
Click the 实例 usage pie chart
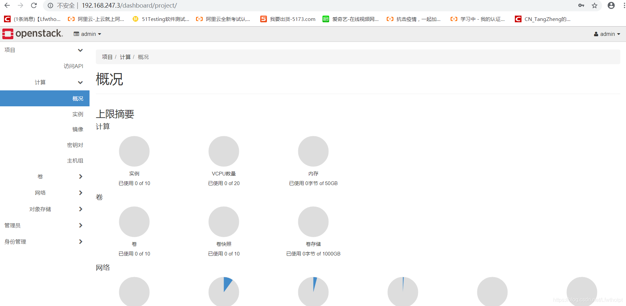134,151
